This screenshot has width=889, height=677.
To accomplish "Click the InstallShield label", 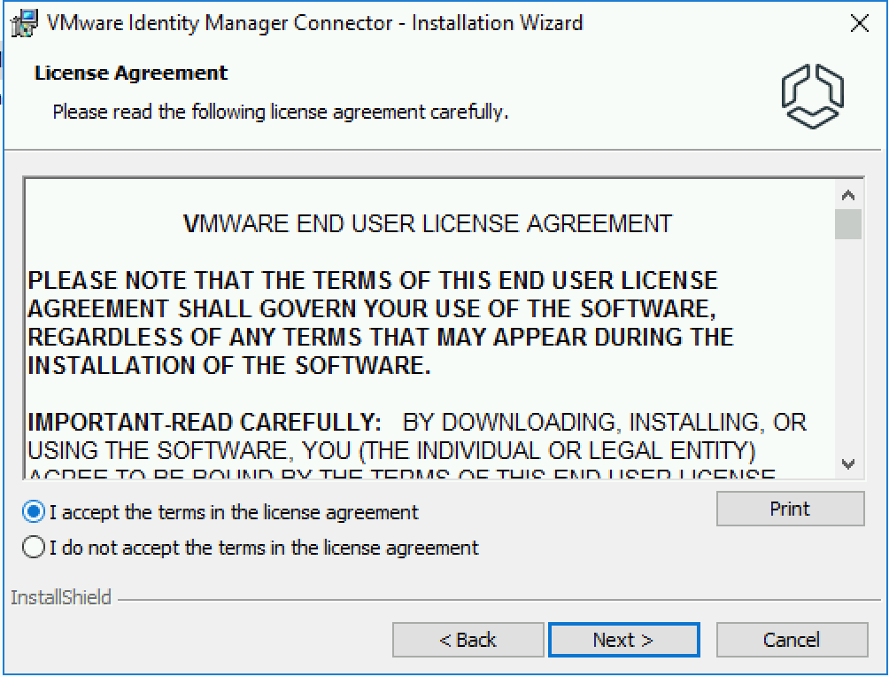I will 61,597.
